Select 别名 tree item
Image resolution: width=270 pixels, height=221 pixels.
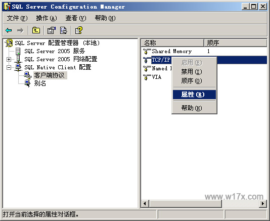(40, 83)
